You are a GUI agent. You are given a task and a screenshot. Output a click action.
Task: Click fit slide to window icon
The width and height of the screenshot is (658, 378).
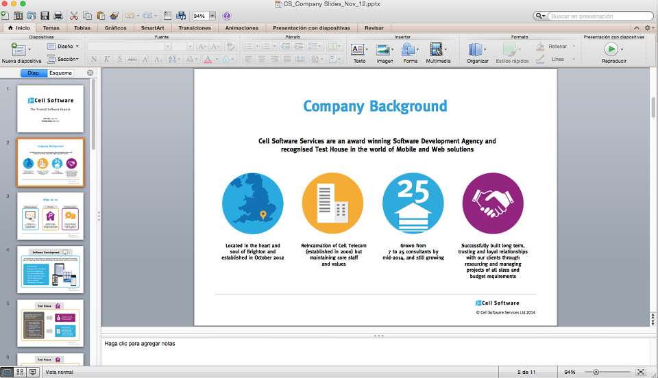pyautogui.click(x=641, y=372)
